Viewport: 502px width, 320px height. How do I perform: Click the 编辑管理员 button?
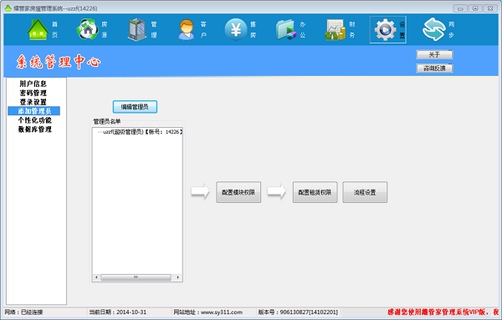pyautogui.click(x=135, y=107)
